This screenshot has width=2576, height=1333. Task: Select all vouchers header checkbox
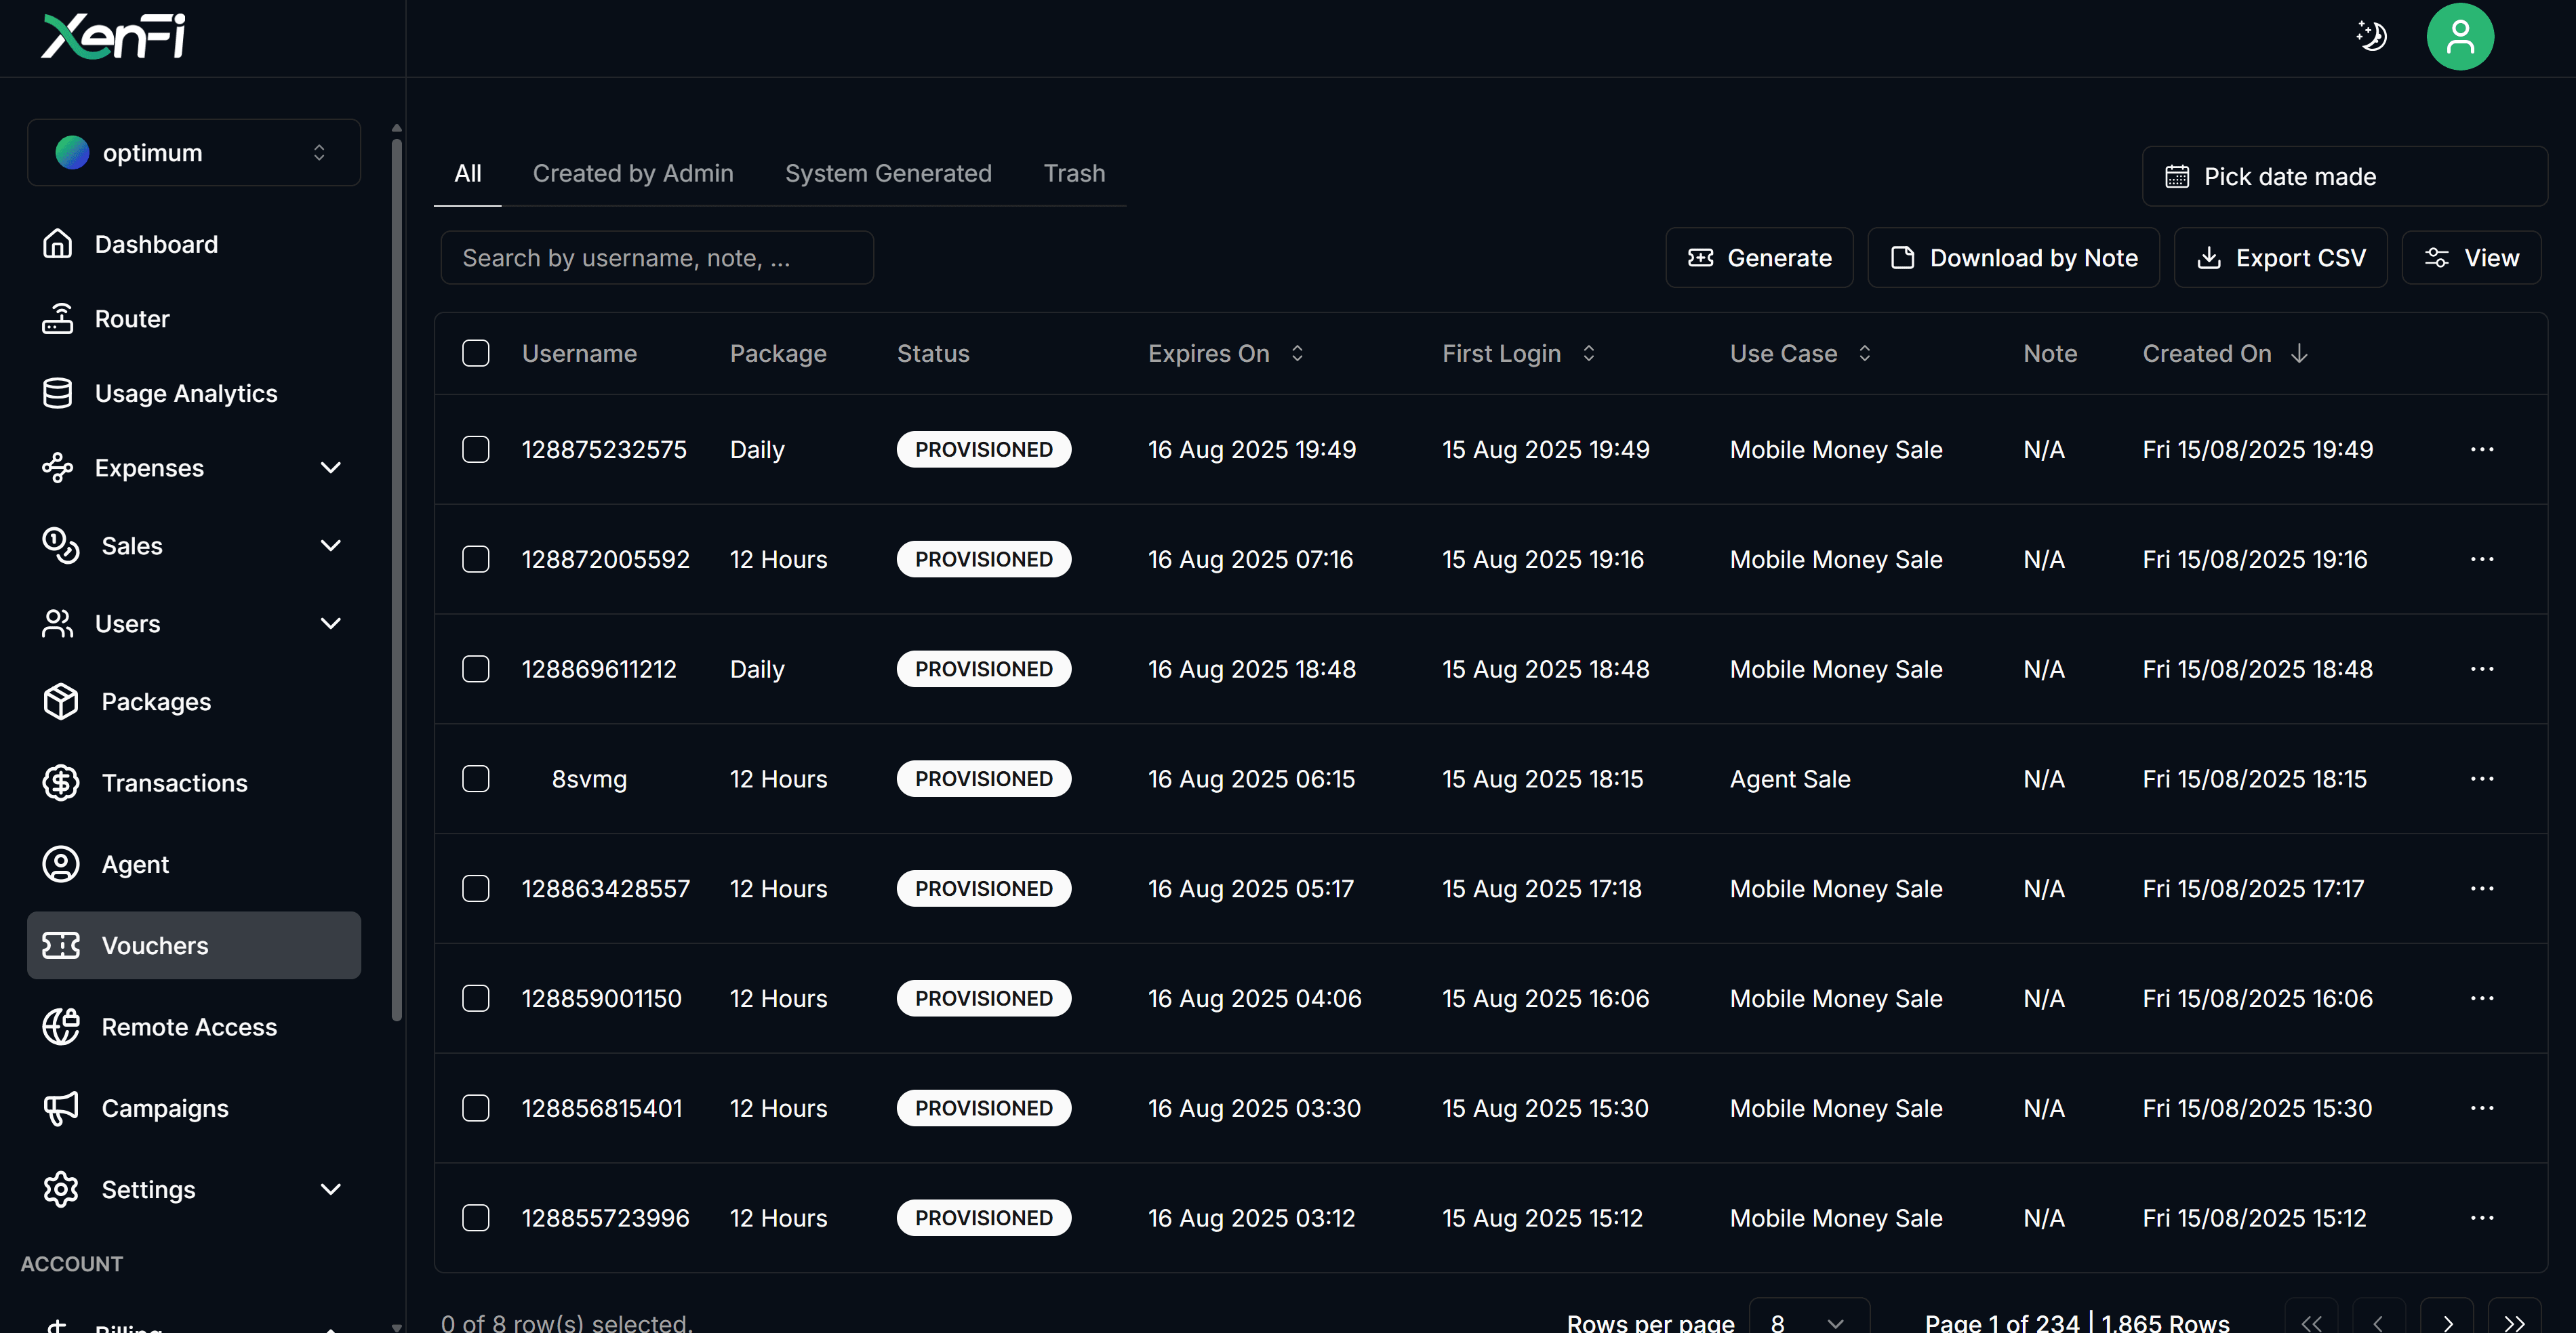pyautogui.click(x=476, y=353)
